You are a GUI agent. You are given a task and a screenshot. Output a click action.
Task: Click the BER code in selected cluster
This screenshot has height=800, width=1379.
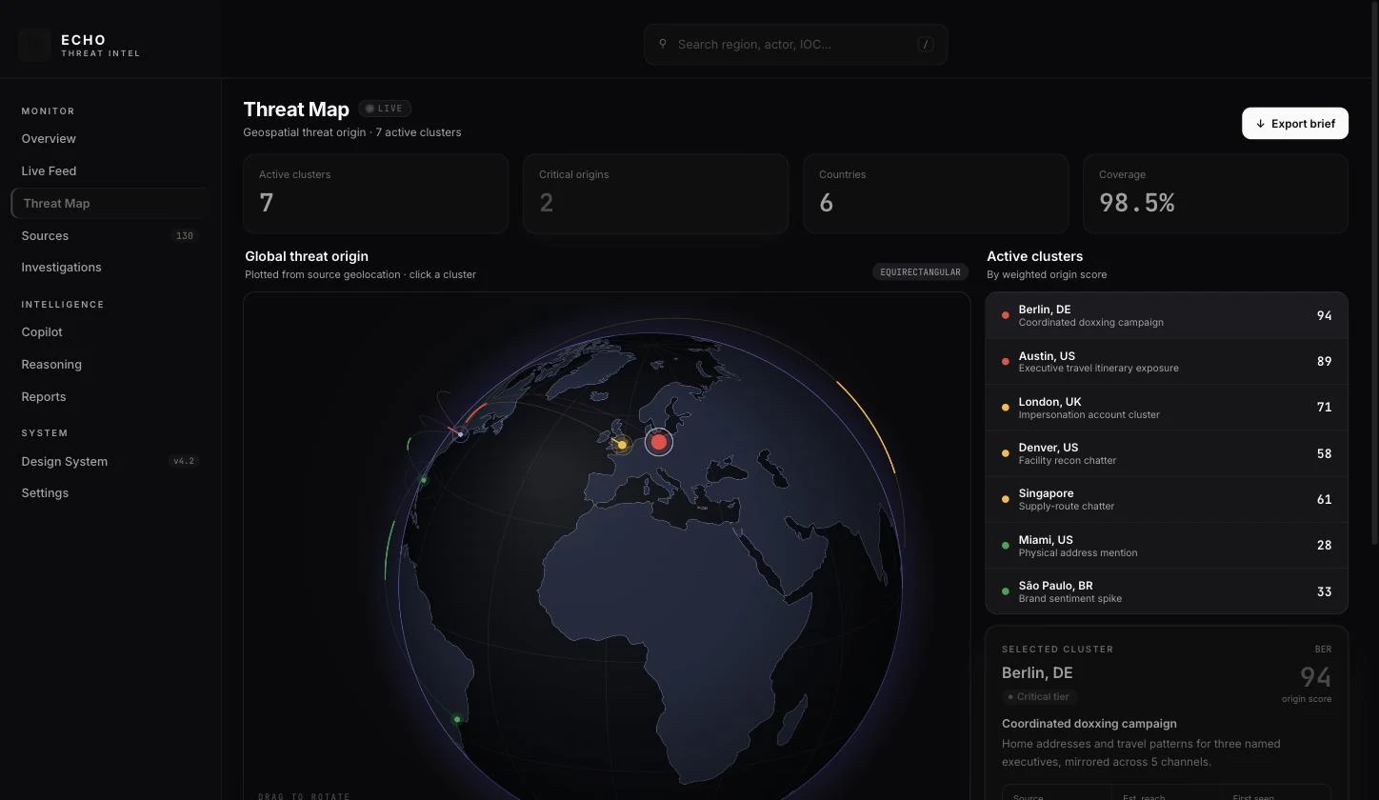coord(1323,650)
